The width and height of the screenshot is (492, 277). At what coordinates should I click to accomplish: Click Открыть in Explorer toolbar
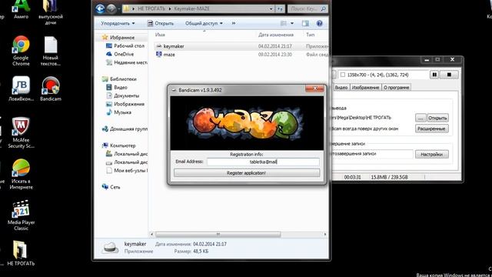161,23
